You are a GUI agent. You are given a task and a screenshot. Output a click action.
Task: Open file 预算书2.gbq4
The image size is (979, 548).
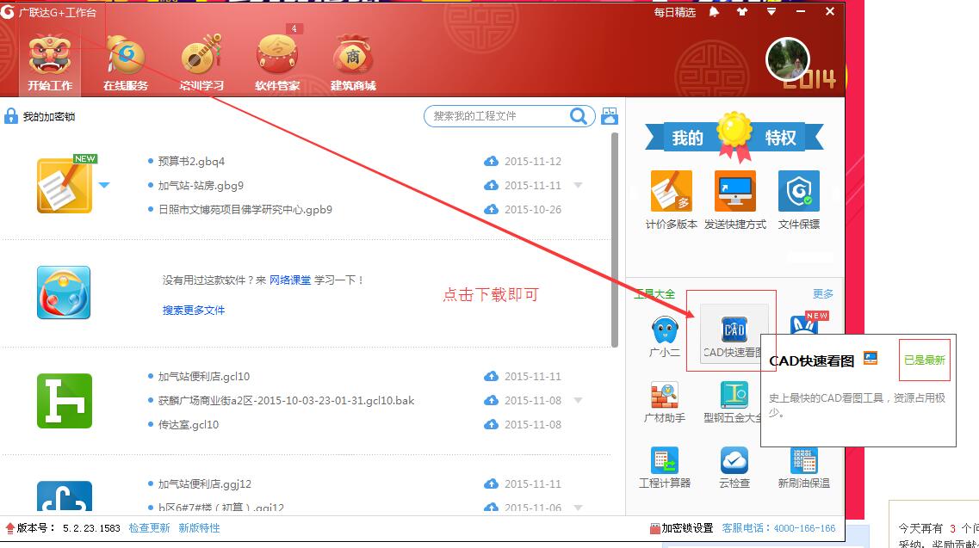(x=191, y=161)
